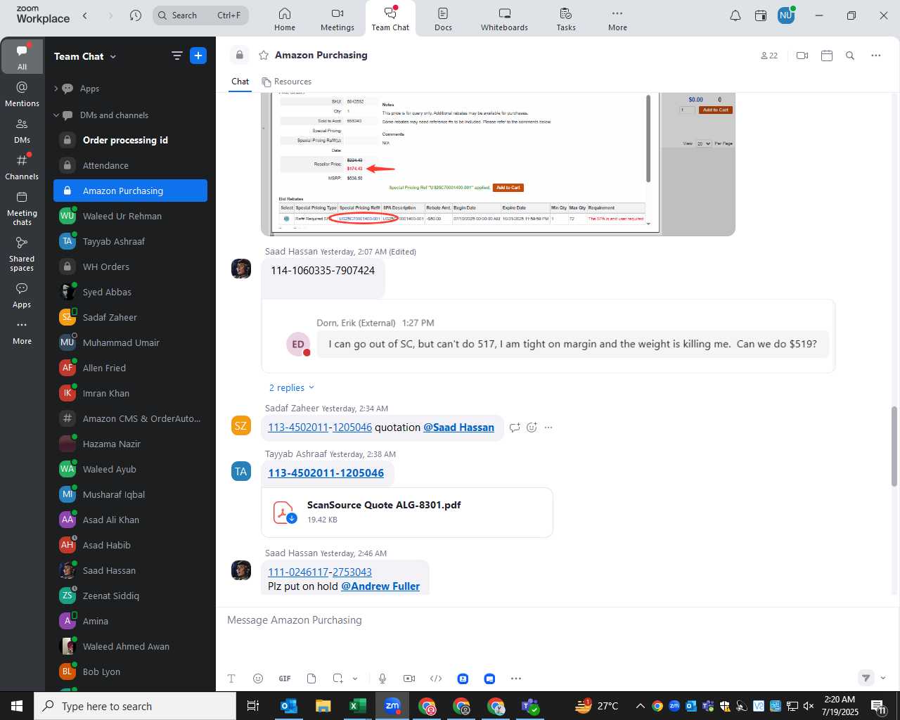Open Whiteboards from the top bar
This screenshot has width=900, height=720.
[504, 19]
